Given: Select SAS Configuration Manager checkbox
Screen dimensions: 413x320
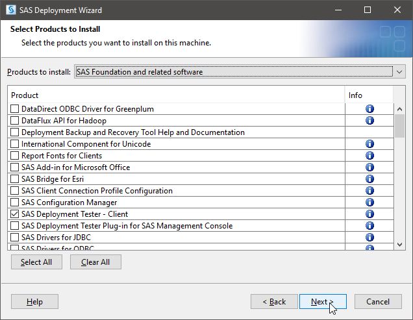Looking at the screenshot, I should pos(14,203).
